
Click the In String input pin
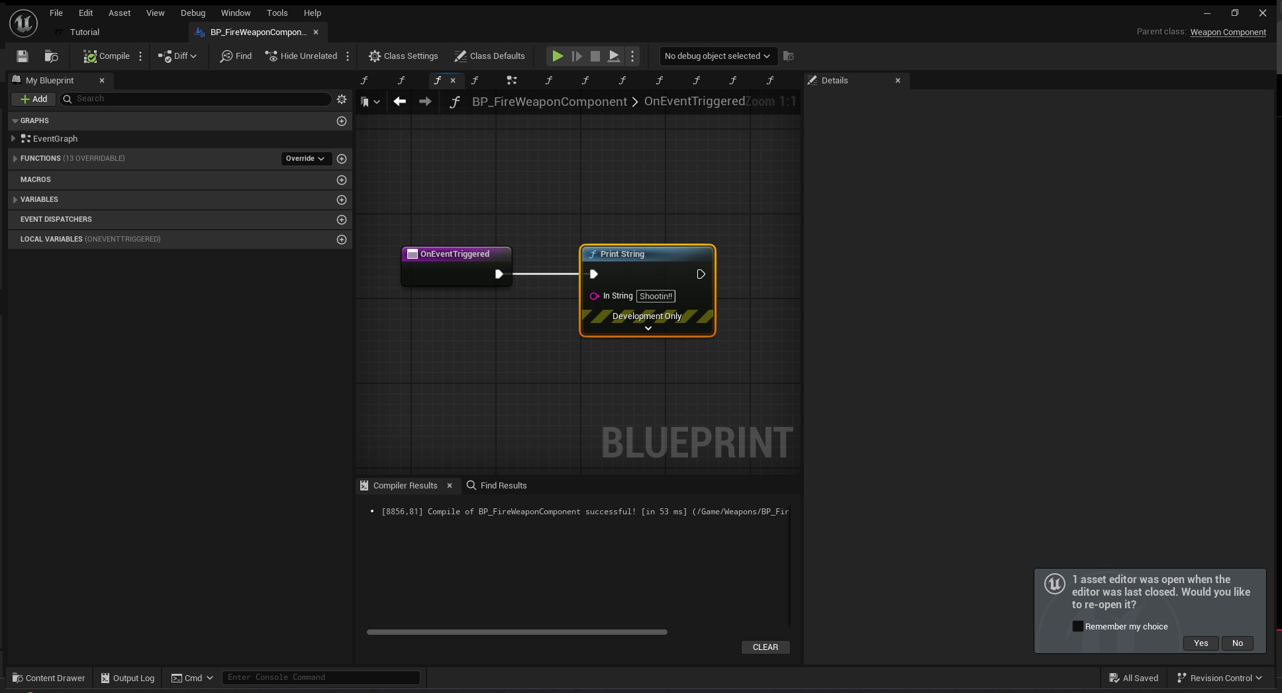594,296
